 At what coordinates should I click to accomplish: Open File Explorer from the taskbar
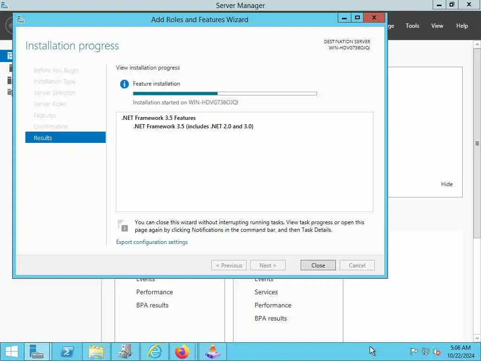point(96,352)
